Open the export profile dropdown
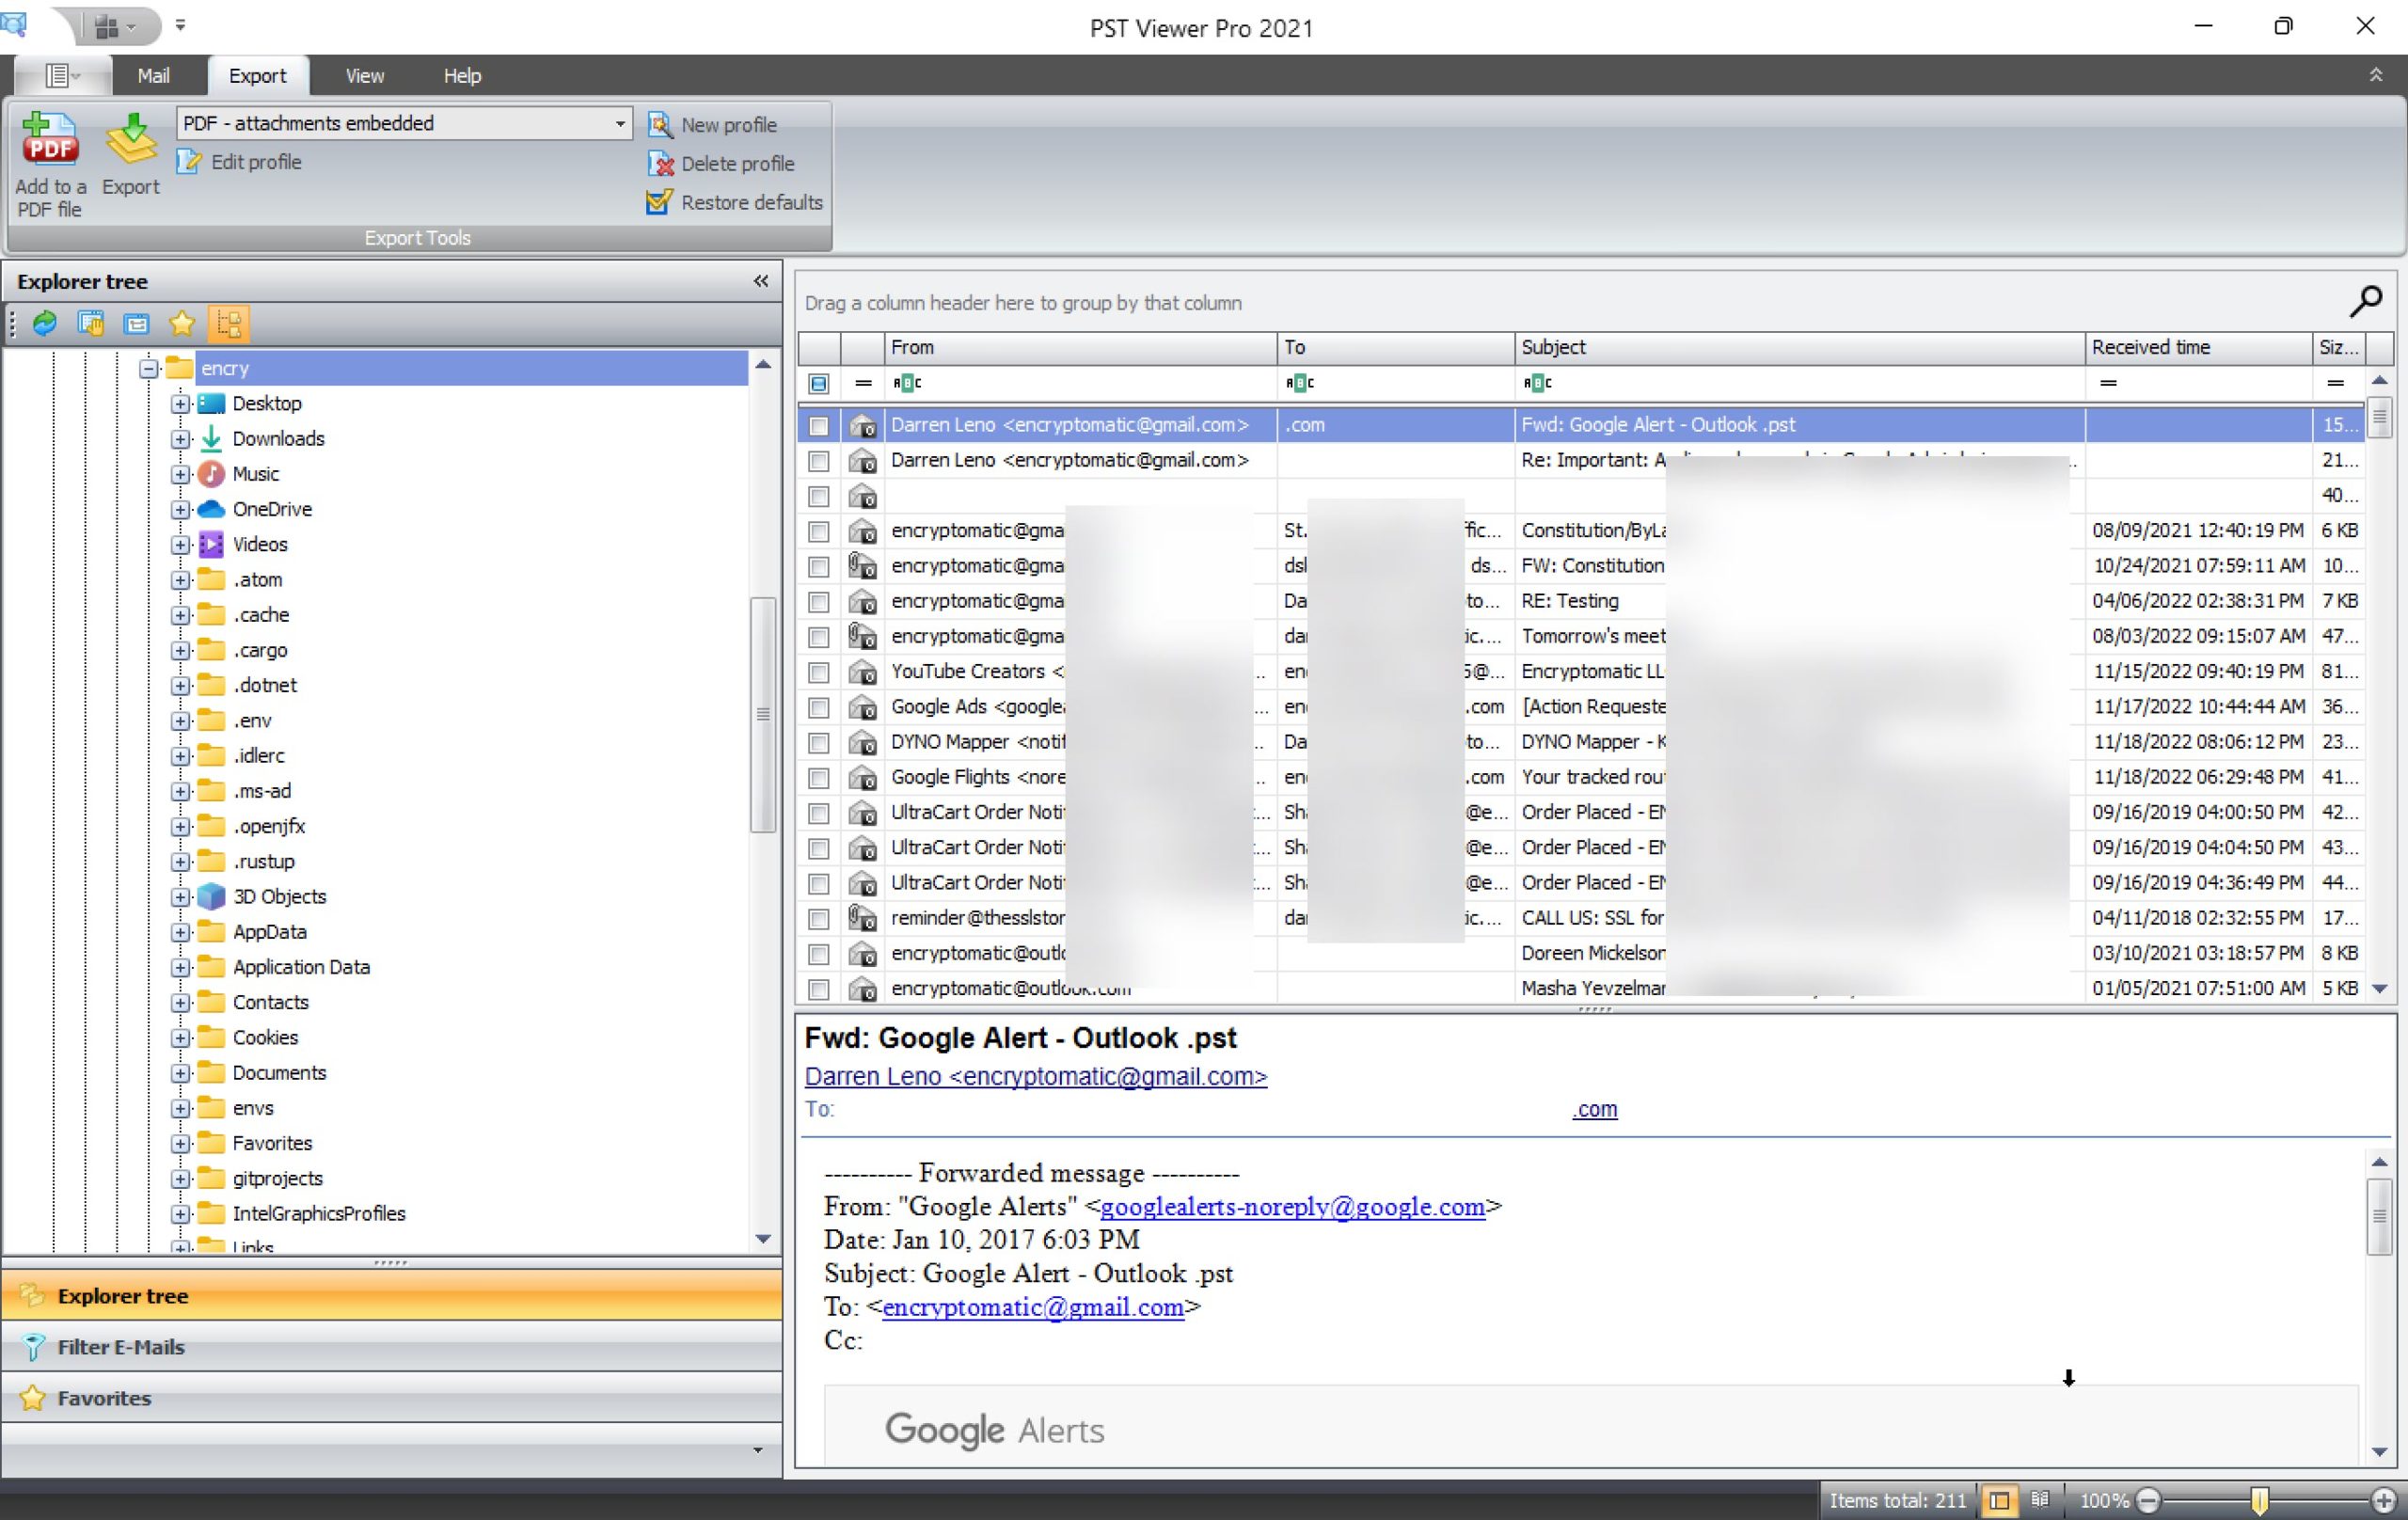Image resolution: width=2408 pixels, height=1520 pixels. (x=620, y=123)
